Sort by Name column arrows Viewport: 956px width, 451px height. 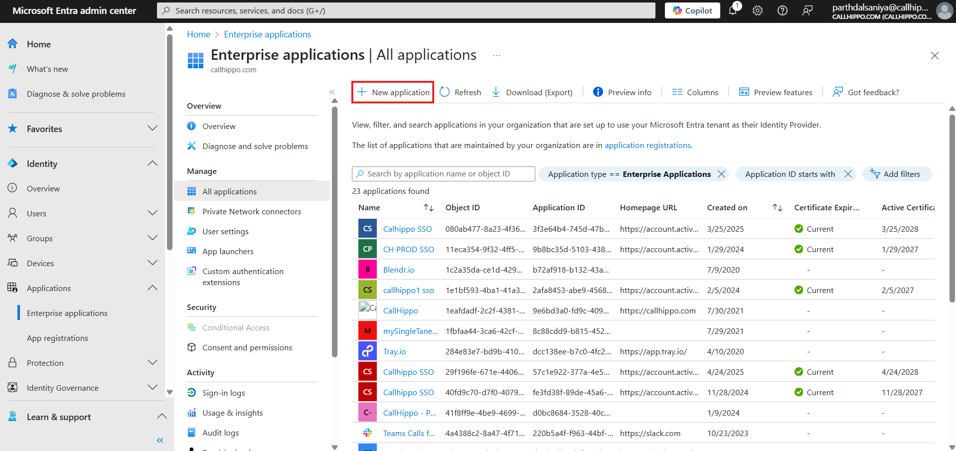429,207
